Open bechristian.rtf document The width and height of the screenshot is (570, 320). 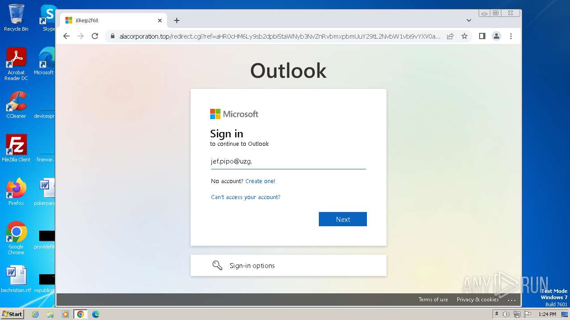click(16, 279)
